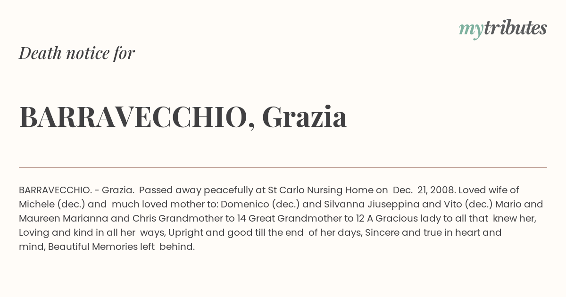The image size is (566, 297).
Task: Select "Michele (dec.)" in notice text
Action: coord(52,204)
